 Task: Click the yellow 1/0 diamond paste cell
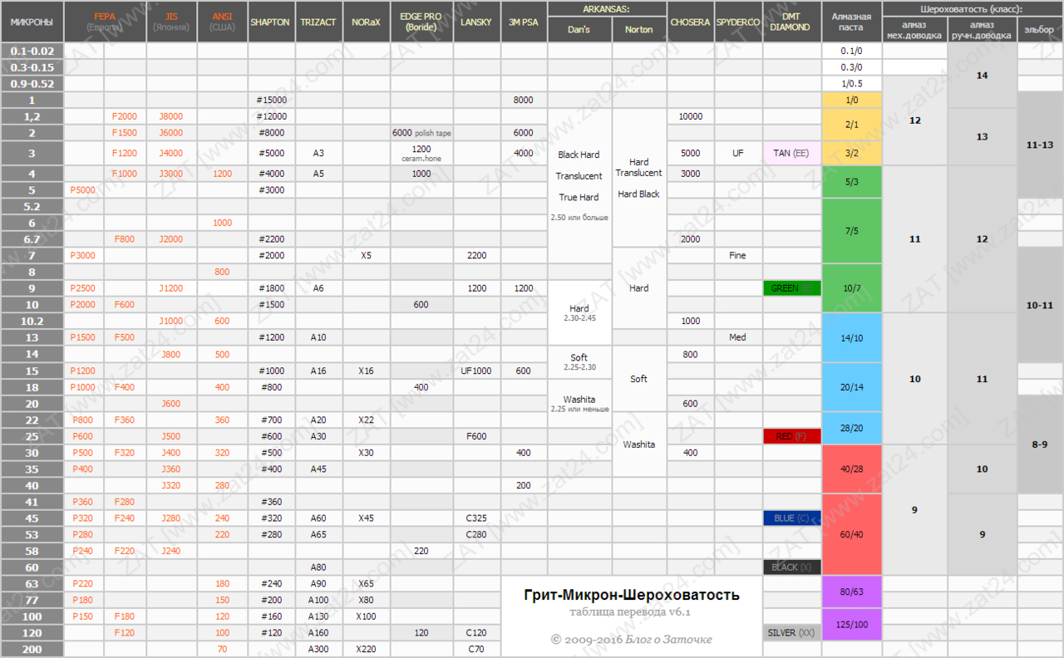click(851, 100)
